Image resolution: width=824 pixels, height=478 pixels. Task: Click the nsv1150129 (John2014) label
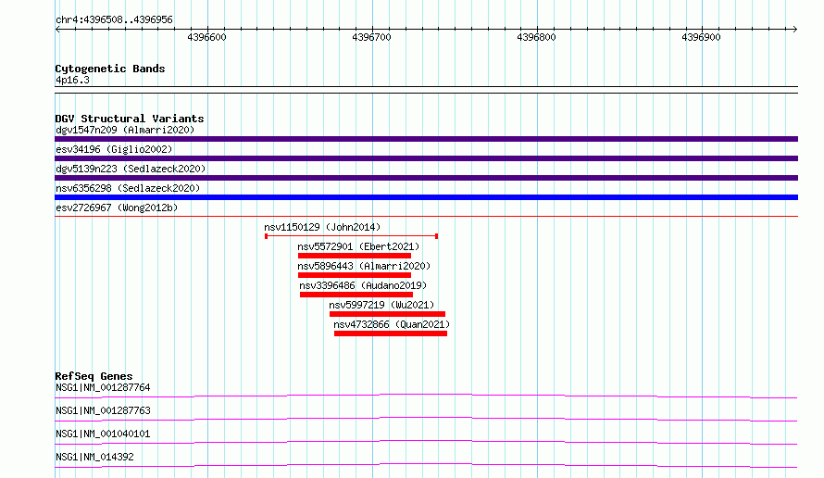coord(322,227)
